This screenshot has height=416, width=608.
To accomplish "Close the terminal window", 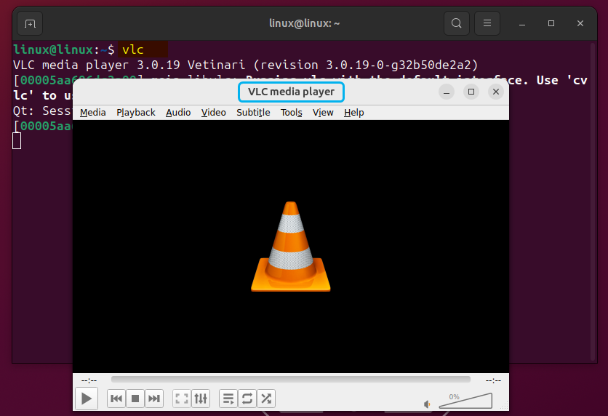I will pos(580,24).
